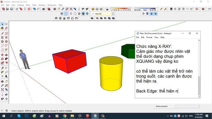The height and width of the screenshot is (119, 212).
Task: Open SketchUp Draw menu
Action: 28,5
